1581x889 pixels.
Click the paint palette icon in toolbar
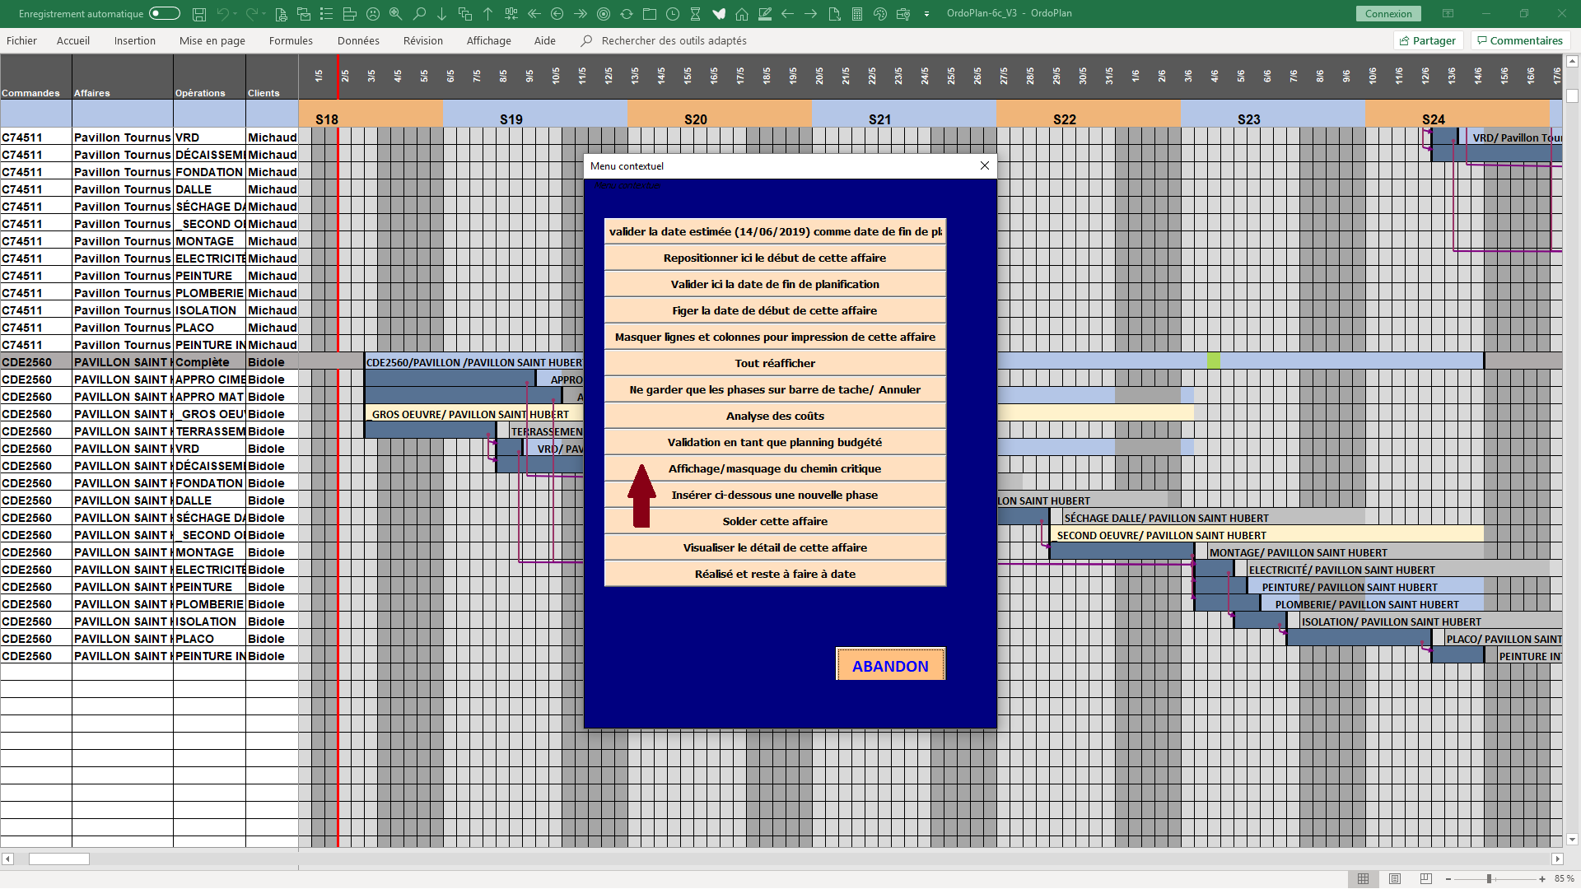(x=880, y=13)
